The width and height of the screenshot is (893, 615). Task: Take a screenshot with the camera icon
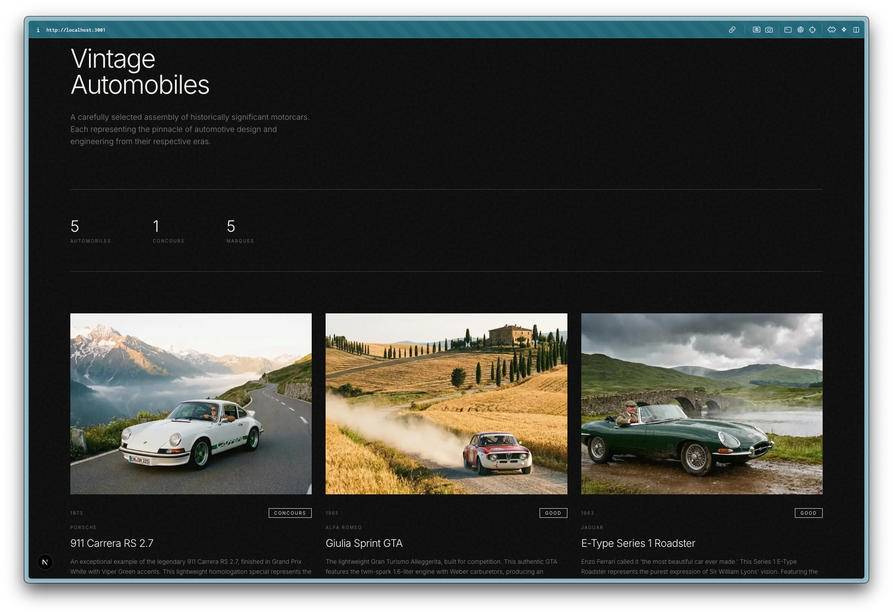pos(769,30)
